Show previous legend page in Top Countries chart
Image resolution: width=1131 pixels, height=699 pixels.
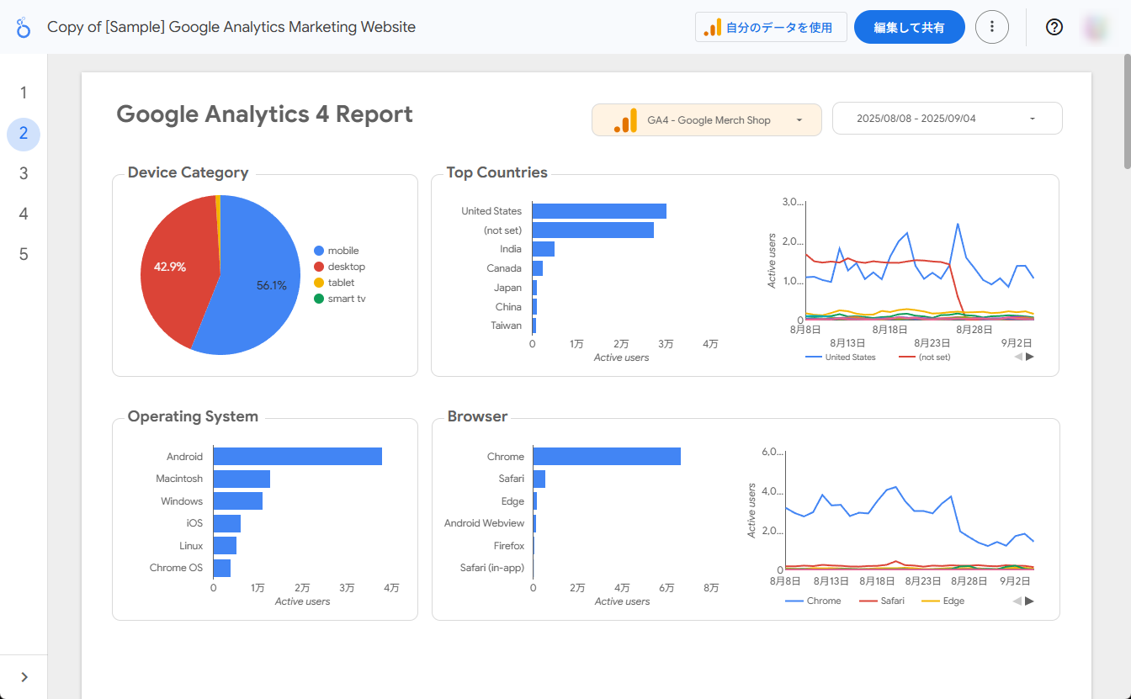click(1018, 357)
